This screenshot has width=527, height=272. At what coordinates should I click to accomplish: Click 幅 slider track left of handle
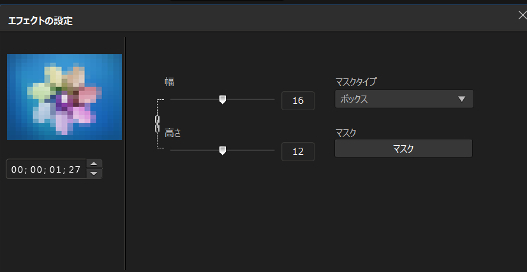(x=195, y=99)
